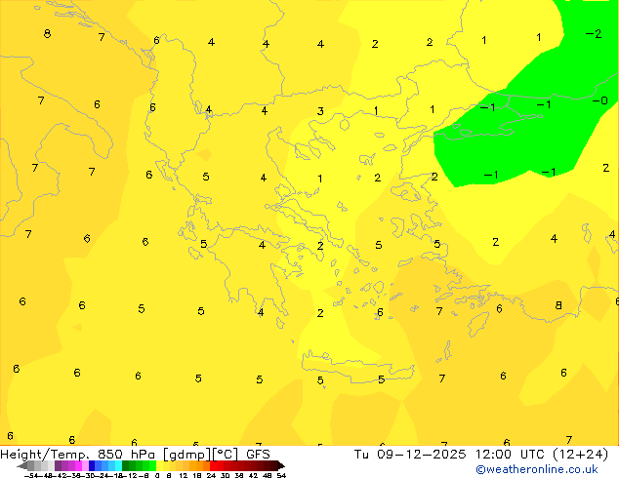This screenshot has height=478, width=619.
Task: Click the '12' label on the color scale
Action: [x=184, y=475]
